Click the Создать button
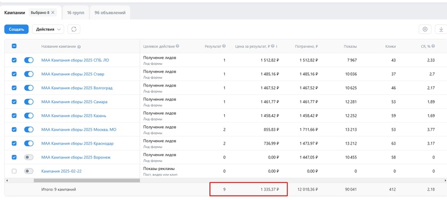Image resolution: width=447 pixels, height=200 pixels. pyautogui.click(x=16, y=29)
